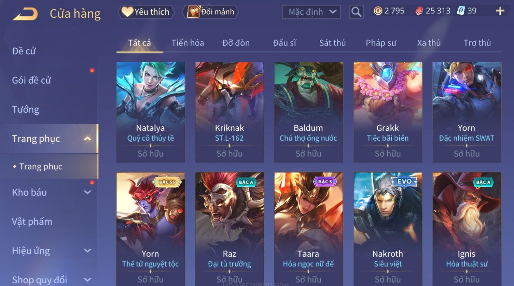
Task: Go back using the arrow icon
Action: 25,14
